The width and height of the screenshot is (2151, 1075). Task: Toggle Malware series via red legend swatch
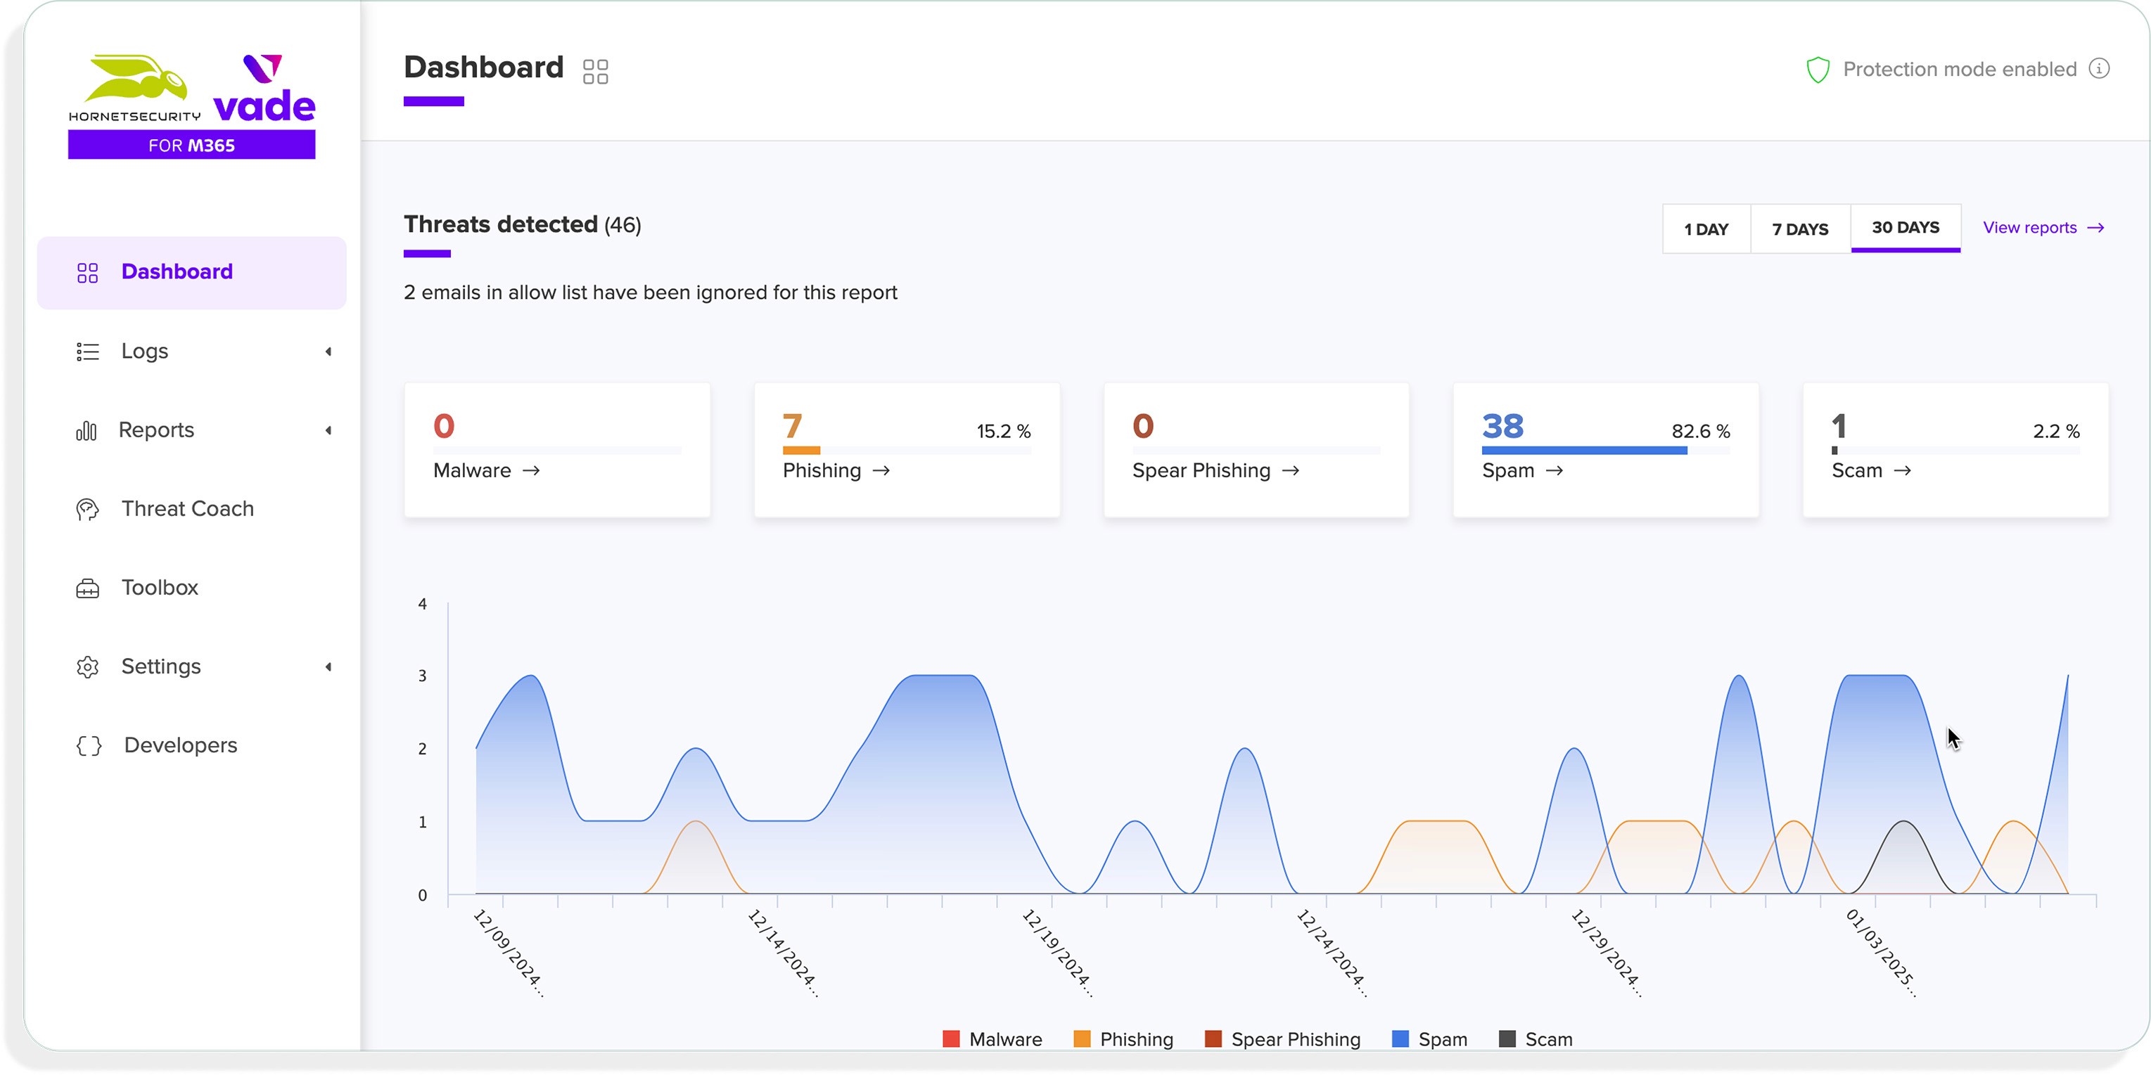click(951, 1039)
